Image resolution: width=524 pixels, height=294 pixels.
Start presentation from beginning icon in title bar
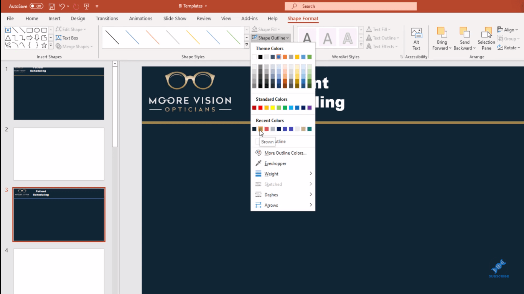pyautogui.click(x=87, y=7)
